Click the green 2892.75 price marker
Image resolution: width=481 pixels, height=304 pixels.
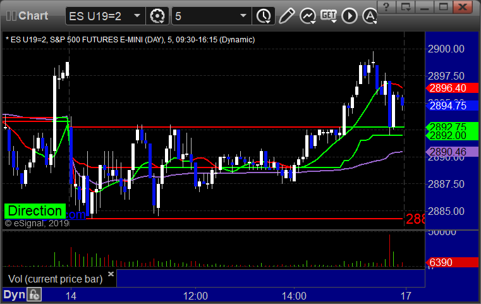pos(452,126)
